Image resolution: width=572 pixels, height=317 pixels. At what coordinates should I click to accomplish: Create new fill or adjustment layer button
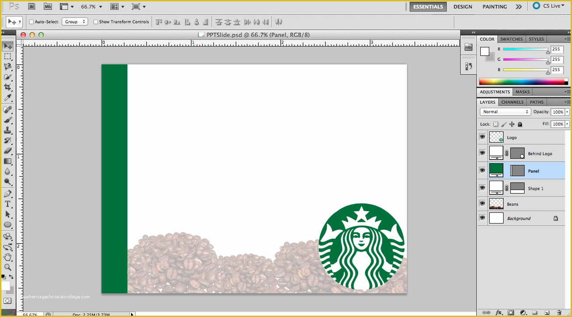[523, 313]
